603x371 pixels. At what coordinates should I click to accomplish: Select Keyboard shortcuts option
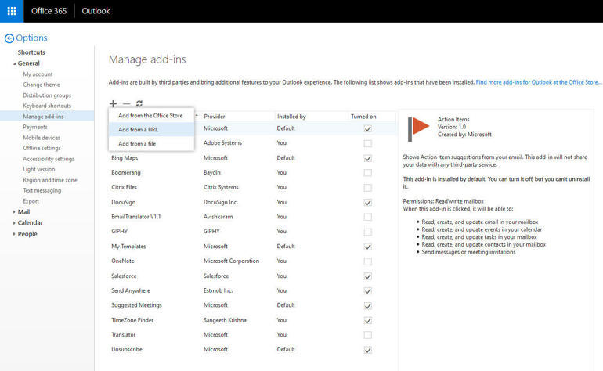tap(47, 106)
